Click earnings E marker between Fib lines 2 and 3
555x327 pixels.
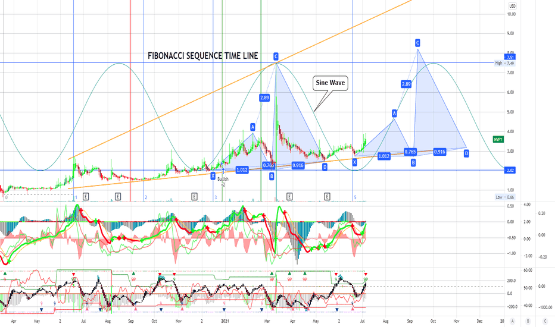(x=194, y=197)
